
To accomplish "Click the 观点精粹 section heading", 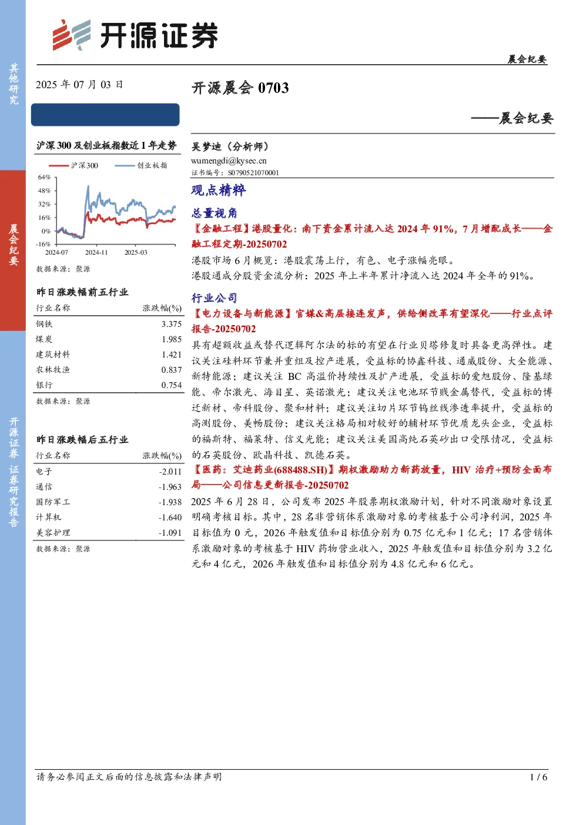I will point(219,190).
